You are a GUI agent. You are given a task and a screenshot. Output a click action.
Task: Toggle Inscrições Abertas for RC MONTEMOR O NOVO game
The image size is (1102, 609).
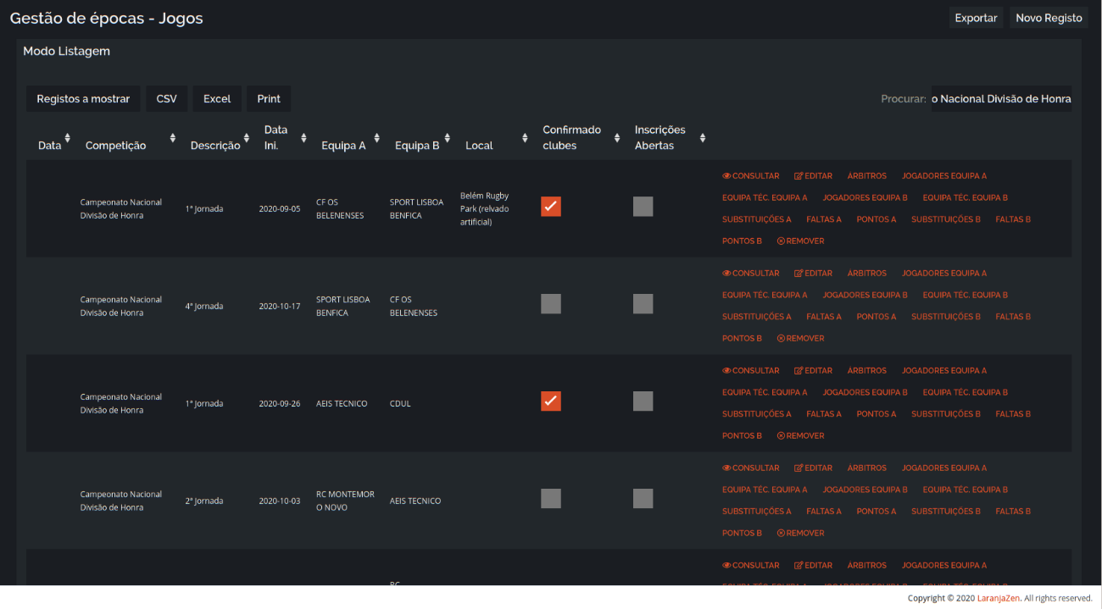click(643, 499)
